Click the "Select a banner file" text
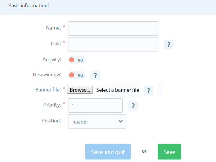Screen dimensions: 216x162 118,90
